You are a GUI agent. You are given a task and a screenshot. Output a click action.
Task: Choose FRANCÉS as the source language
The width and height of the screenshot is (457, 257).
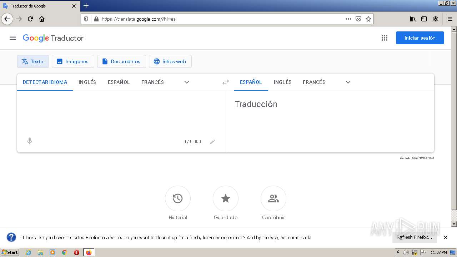tap(153, 82)
